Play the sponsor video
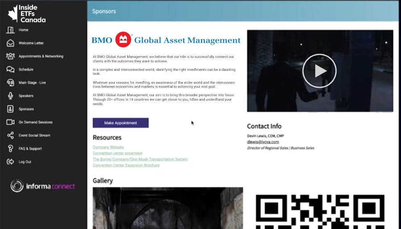This screenshot has width=401, height=229. [x=319, y=71]
